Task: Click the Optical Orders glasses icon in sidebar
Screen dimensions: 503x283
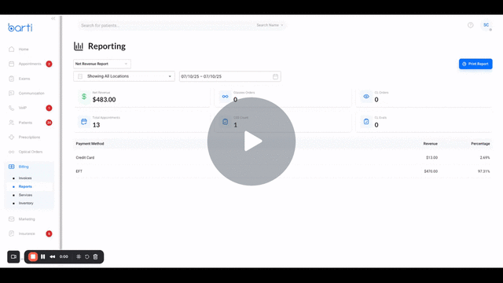Action: point(12,152)
